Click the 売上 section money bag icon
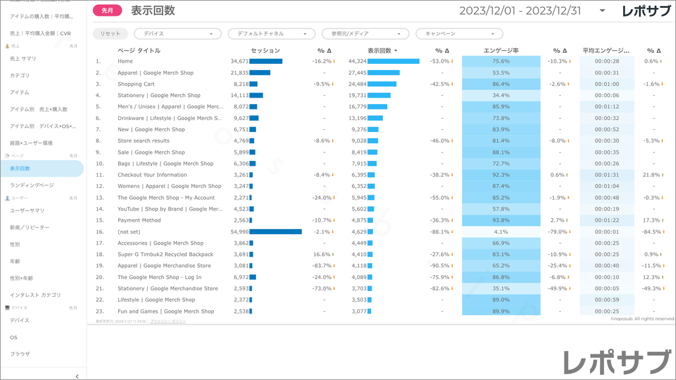This screenshot has height=380, width=676. (x=7, y=46)
